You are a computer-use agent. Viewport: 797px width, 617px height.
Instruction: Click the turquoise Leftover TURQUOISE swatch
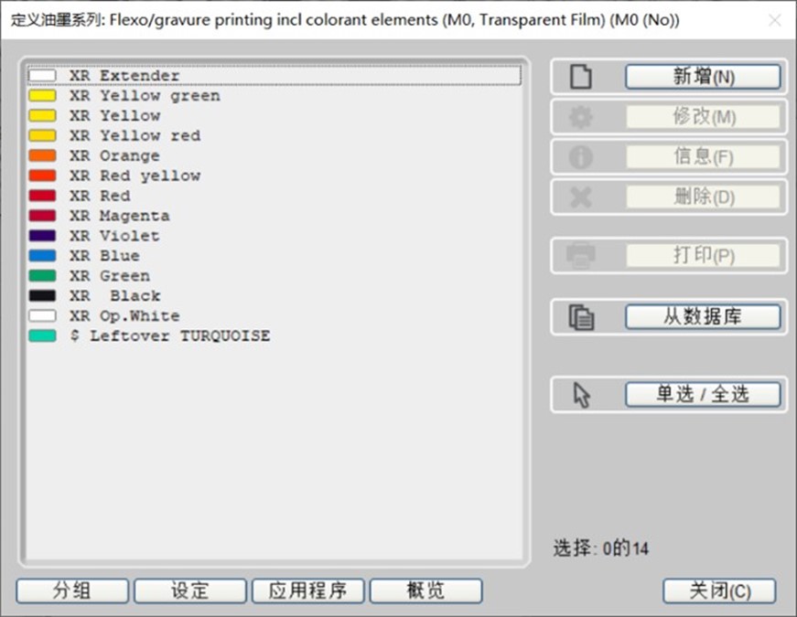click(42, 336)
